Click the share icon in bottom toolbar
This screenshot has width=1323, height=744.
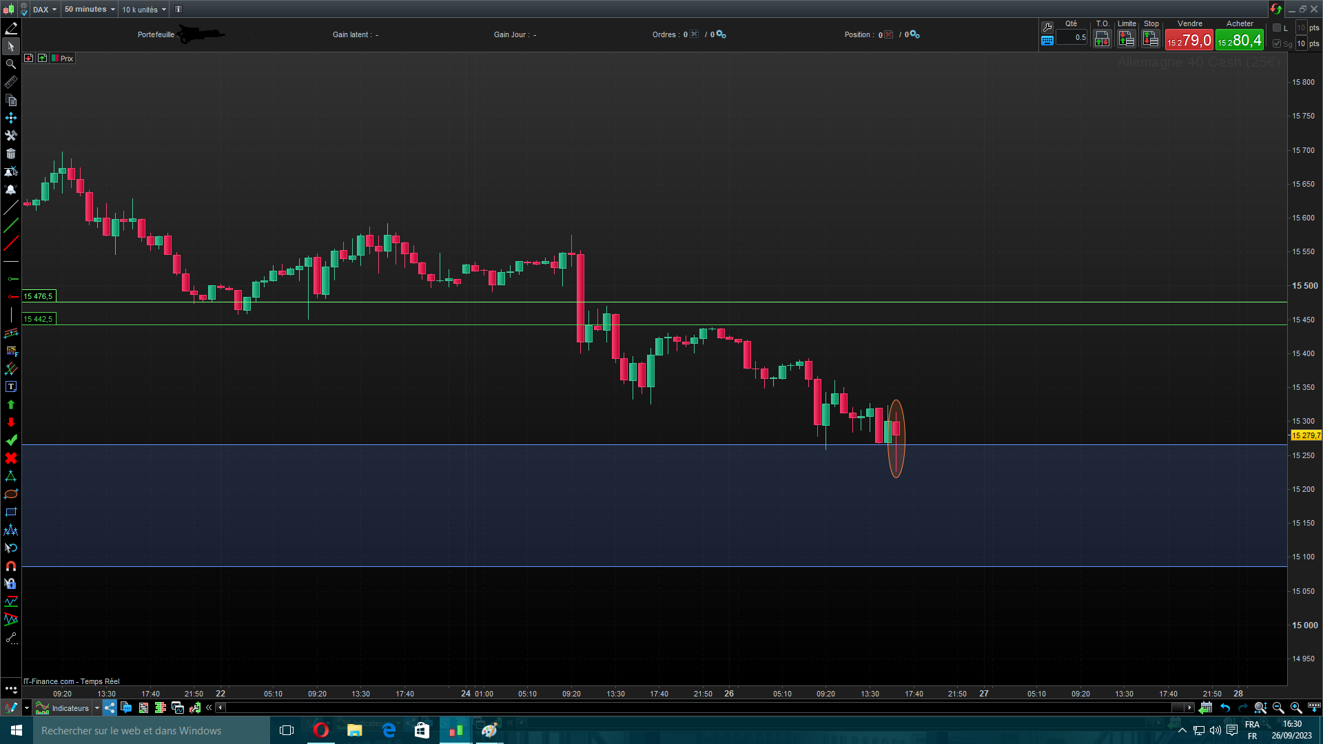[x=110, y=707]
